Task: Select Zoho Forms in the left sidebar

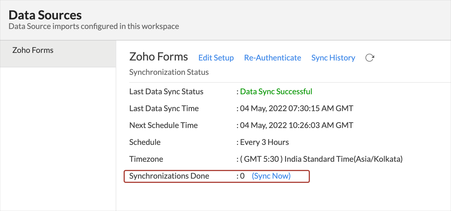Action: [58, 54]
